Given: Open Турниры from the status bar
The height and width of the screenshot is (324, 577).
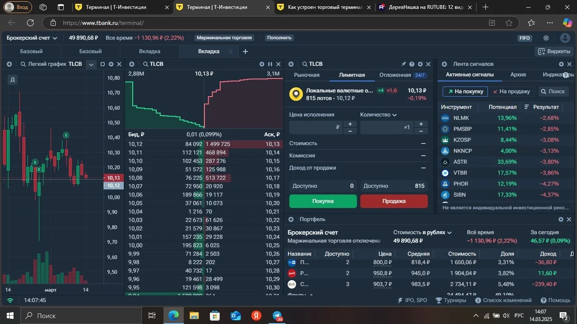Looking at the screenshot, I should pyautogui.click(x=451, y=300).
